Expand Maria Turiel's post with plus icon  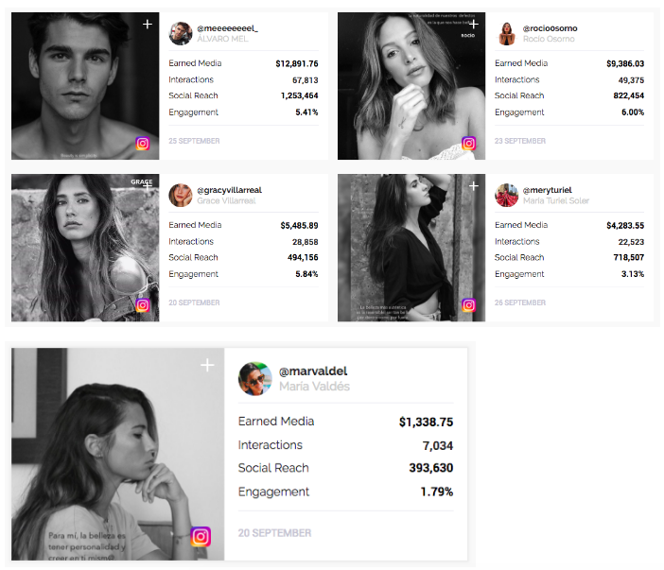pyautogui.click(x=474, y=186)
